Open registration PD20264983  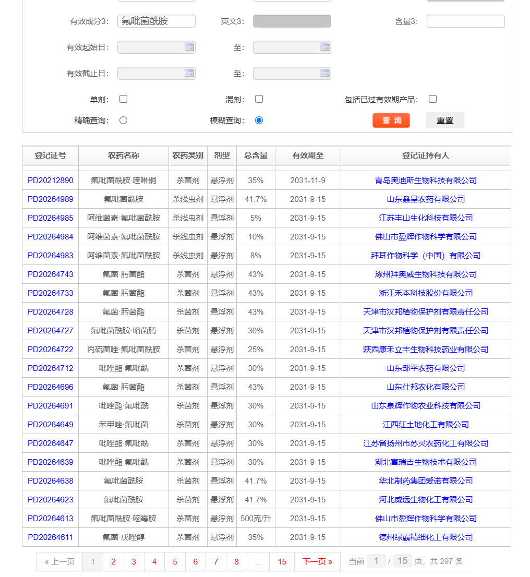pos(51,256)
